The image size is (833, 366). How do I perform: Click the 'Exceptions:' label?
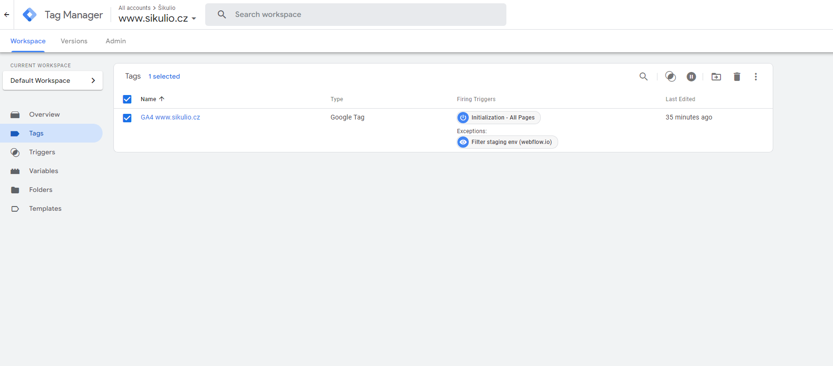click(472, 131)
